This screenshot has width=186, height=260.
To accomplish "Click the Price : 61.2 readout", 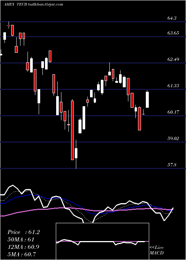I will (x=23, y=232).
